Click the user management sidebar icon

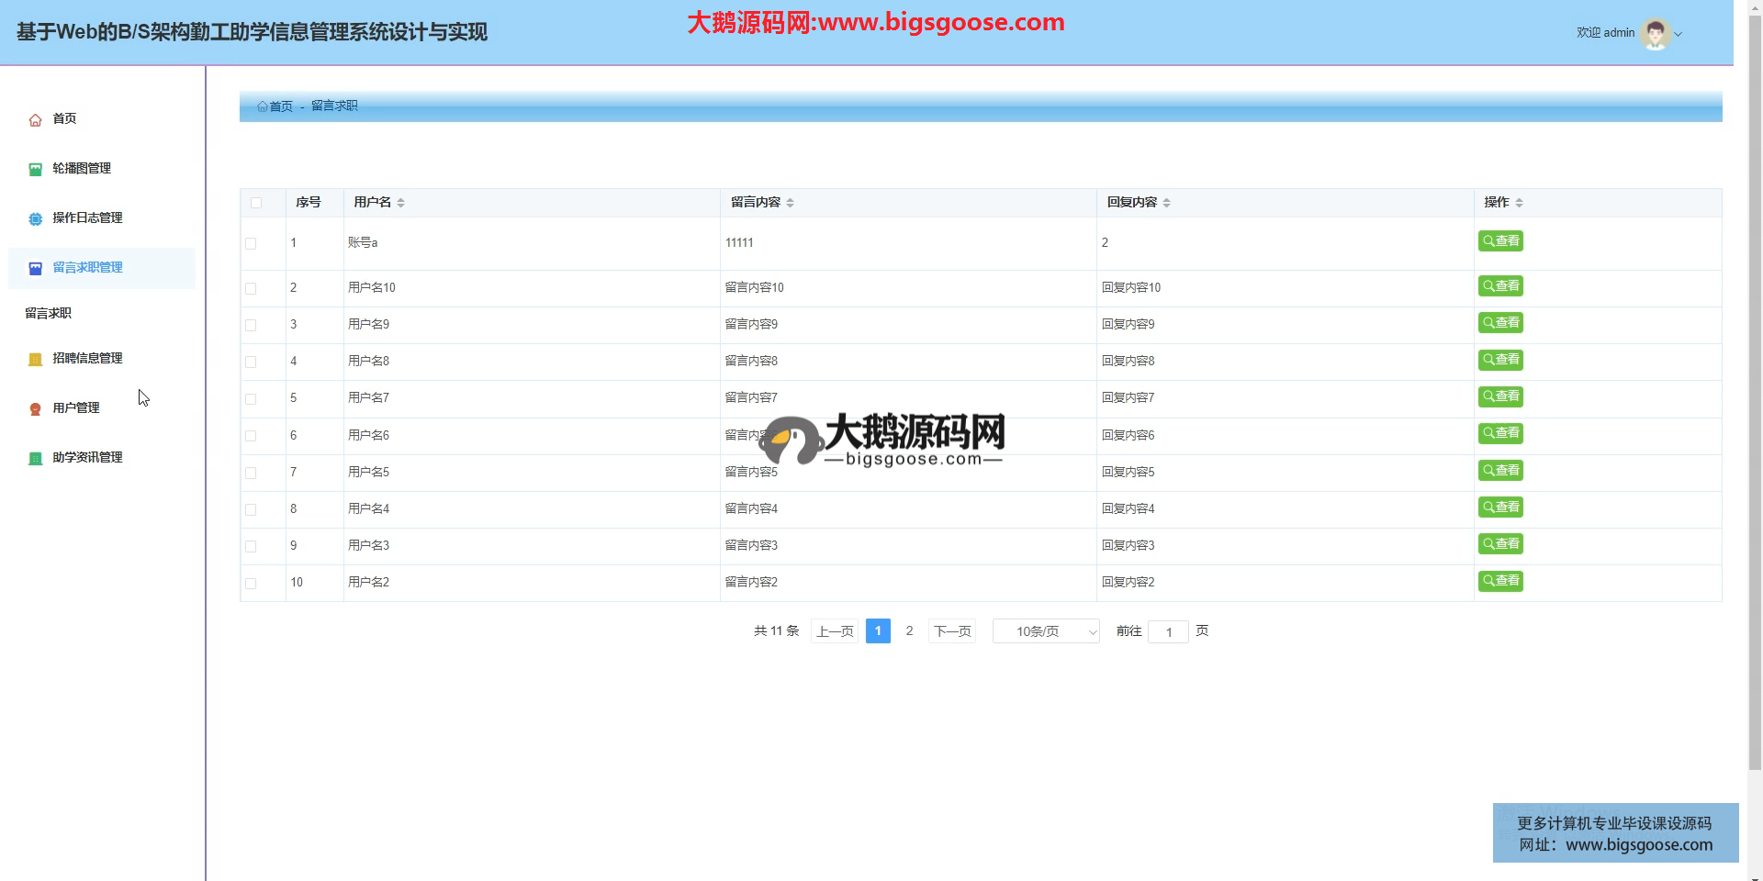coord(35,409)
